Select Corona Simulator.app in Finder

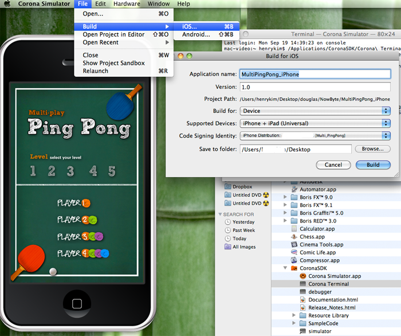335,276
